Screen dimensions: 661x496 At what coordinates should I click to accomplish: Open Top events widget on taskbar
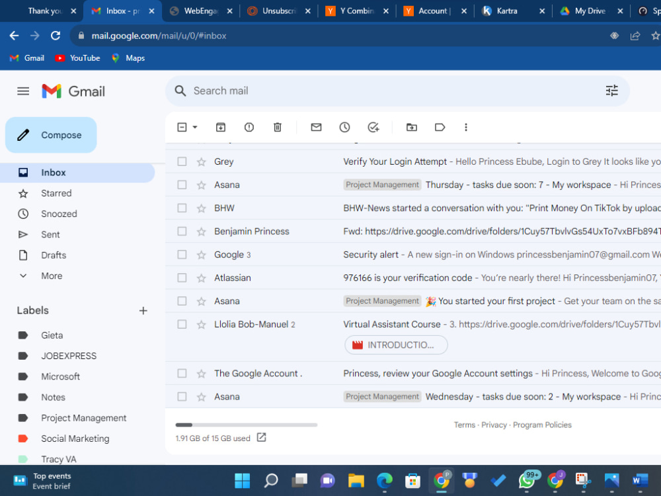point(42,481)
